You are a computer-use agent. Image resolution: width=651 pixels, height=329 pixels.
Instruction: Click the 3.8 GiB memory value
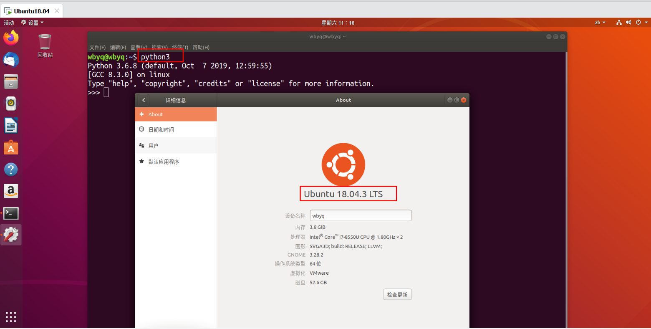pos(318,228)
